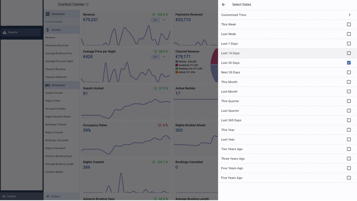Screen dimensions: 357x201
Task: Click the Income dollar sign icon
Action: [48, 30]
